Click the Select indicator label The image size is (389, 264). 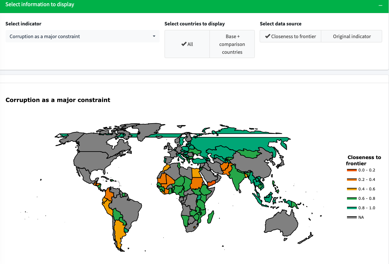(23, 24)
